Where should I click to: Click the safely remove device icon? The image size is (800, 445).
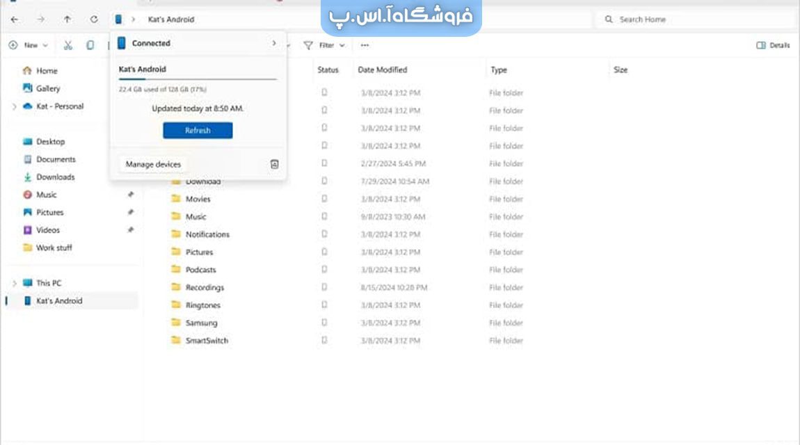tap(274, 163)
